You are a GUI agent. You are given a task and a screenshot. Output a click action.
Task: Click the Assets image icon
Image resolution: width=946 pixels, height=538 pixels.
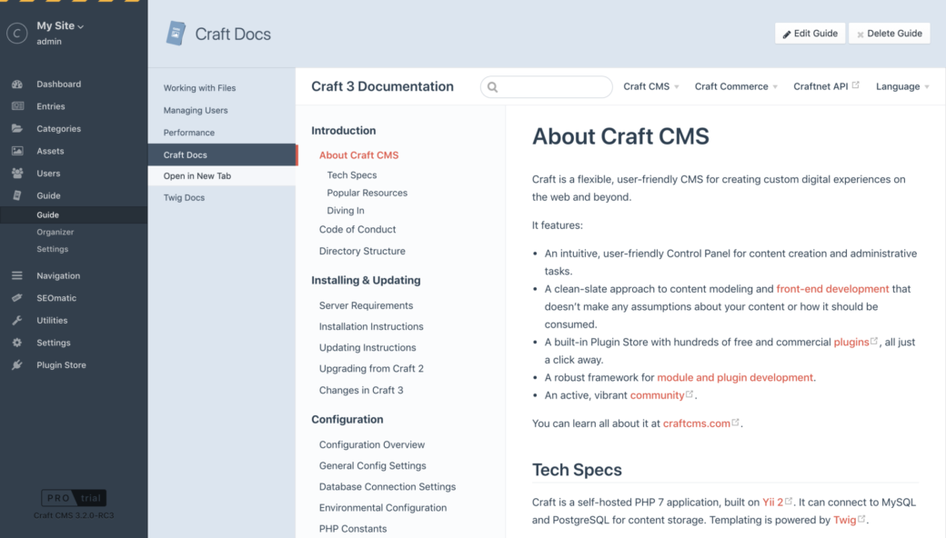[17, 151]
